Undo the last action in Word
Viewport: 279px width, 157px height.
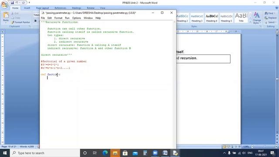click(x=17, y=3)
